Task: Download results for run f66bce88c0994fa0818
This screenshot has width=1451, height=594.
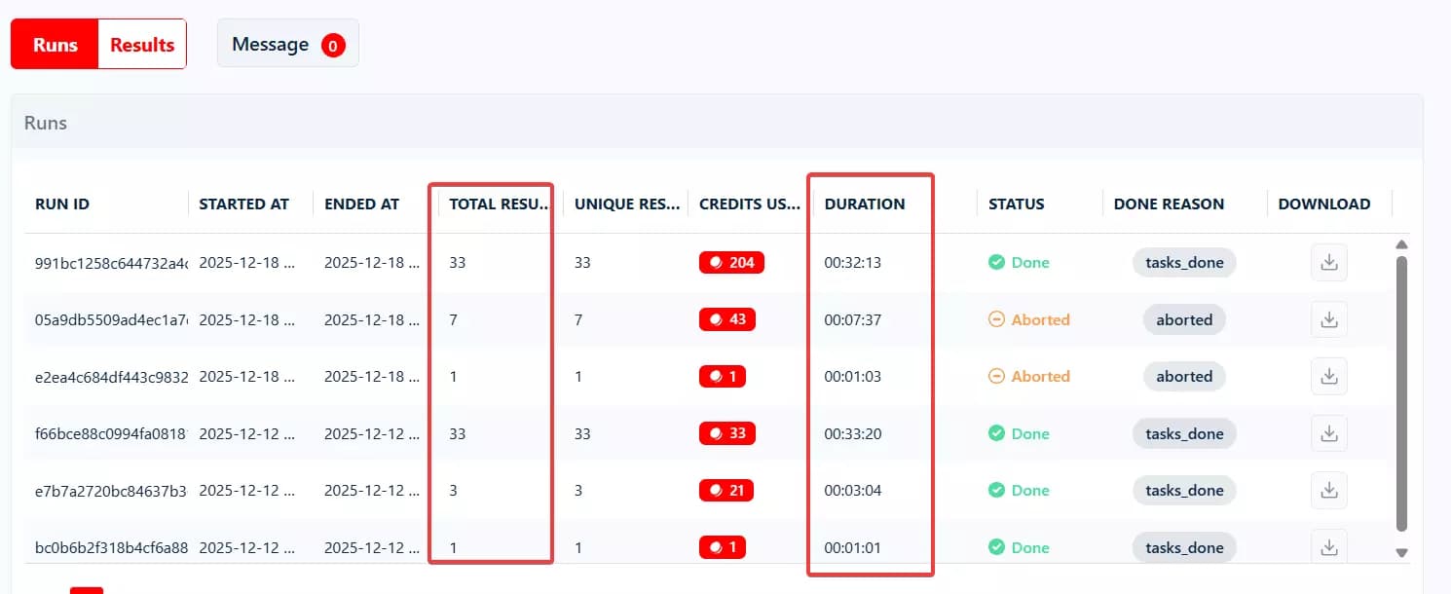Action: [1328, 433]
